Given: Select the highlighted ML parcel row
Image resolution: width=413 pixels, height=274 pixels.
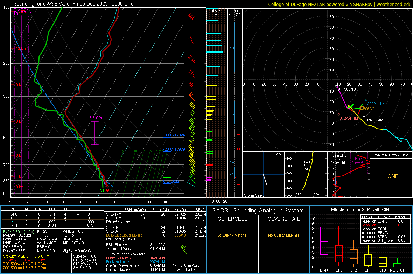Looking at the screenshot, I should (x=53, y=222).
